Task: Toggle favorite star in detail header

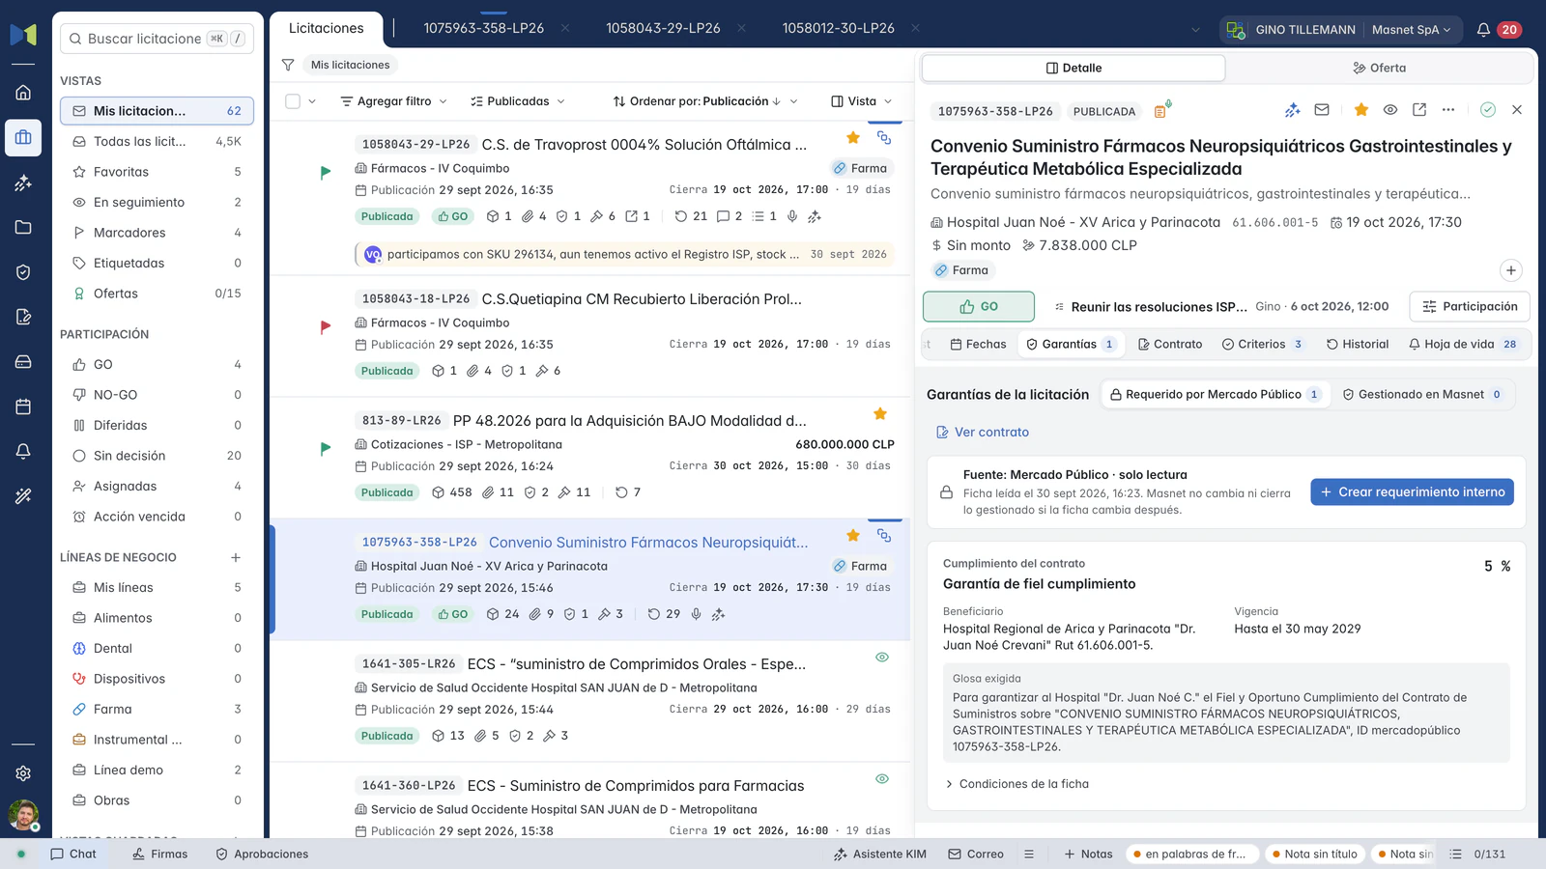Action: [1361, 110]
